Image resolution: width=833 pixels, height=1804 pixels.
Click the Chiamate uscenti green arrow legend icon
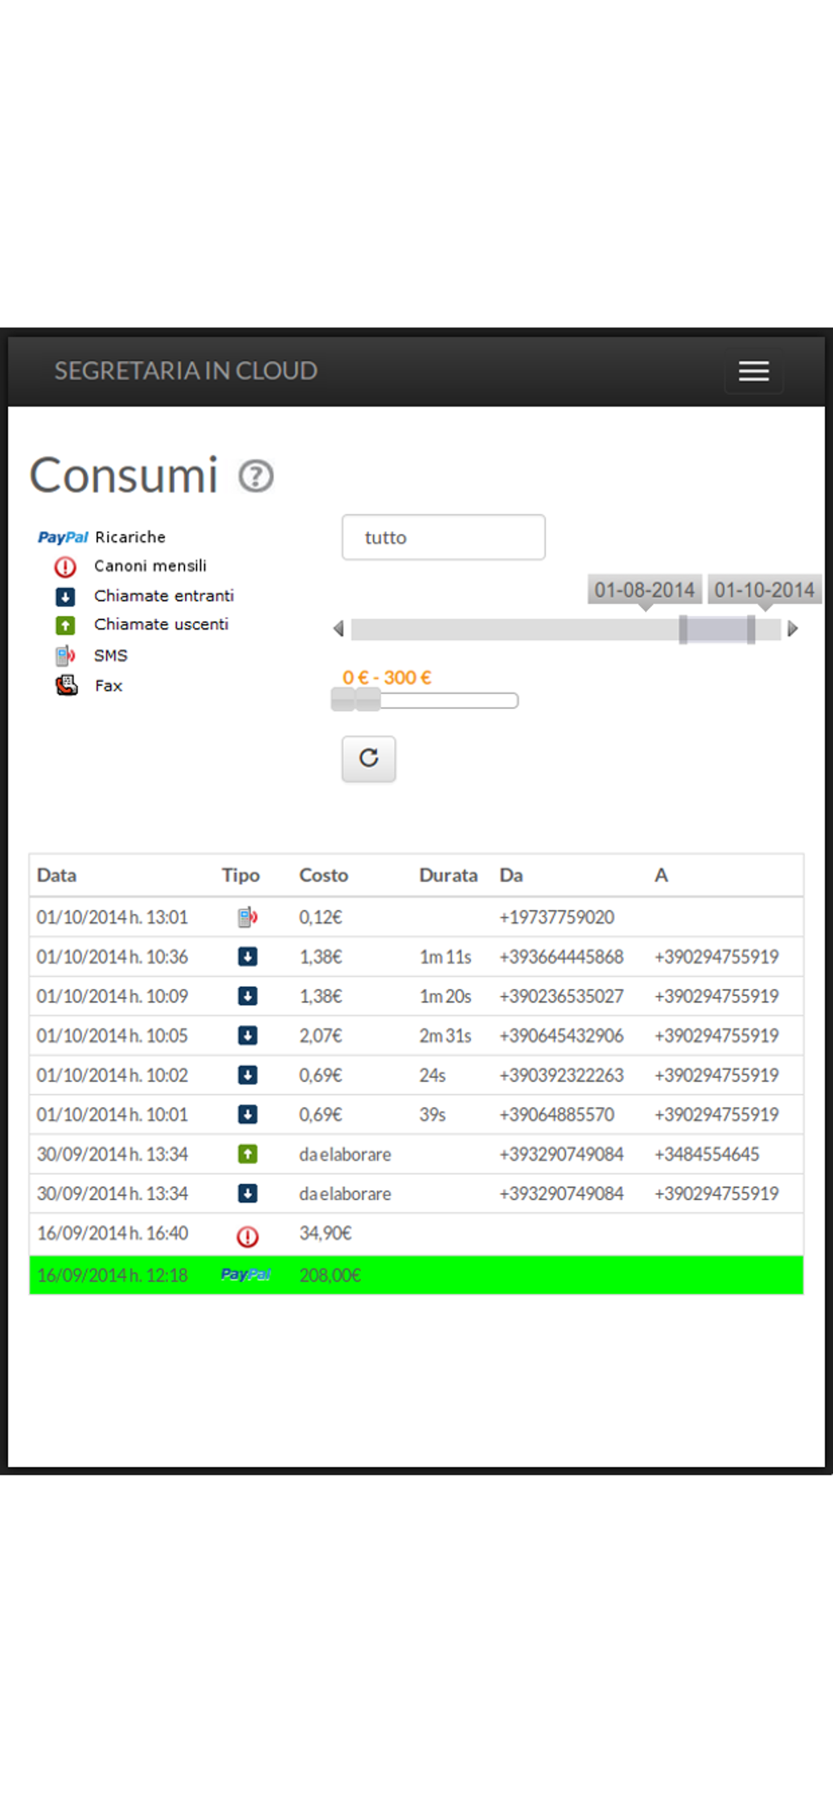(65, 625)
